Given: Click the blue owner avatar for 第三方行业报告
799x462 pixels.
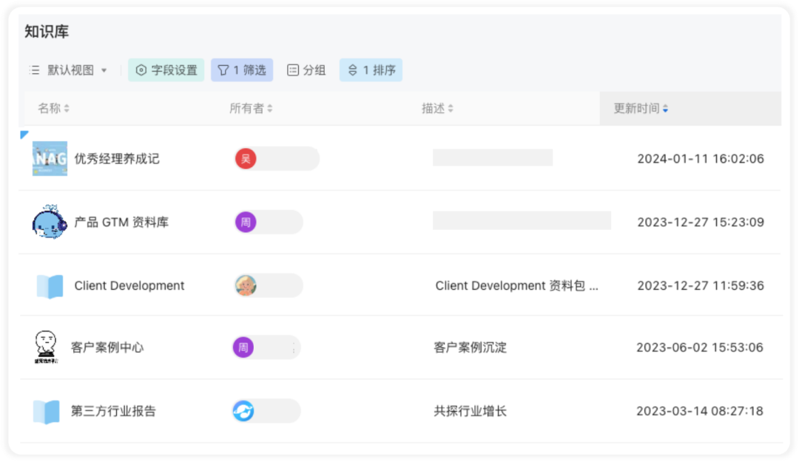Looking at the screenshot, I should click(243, 411).
